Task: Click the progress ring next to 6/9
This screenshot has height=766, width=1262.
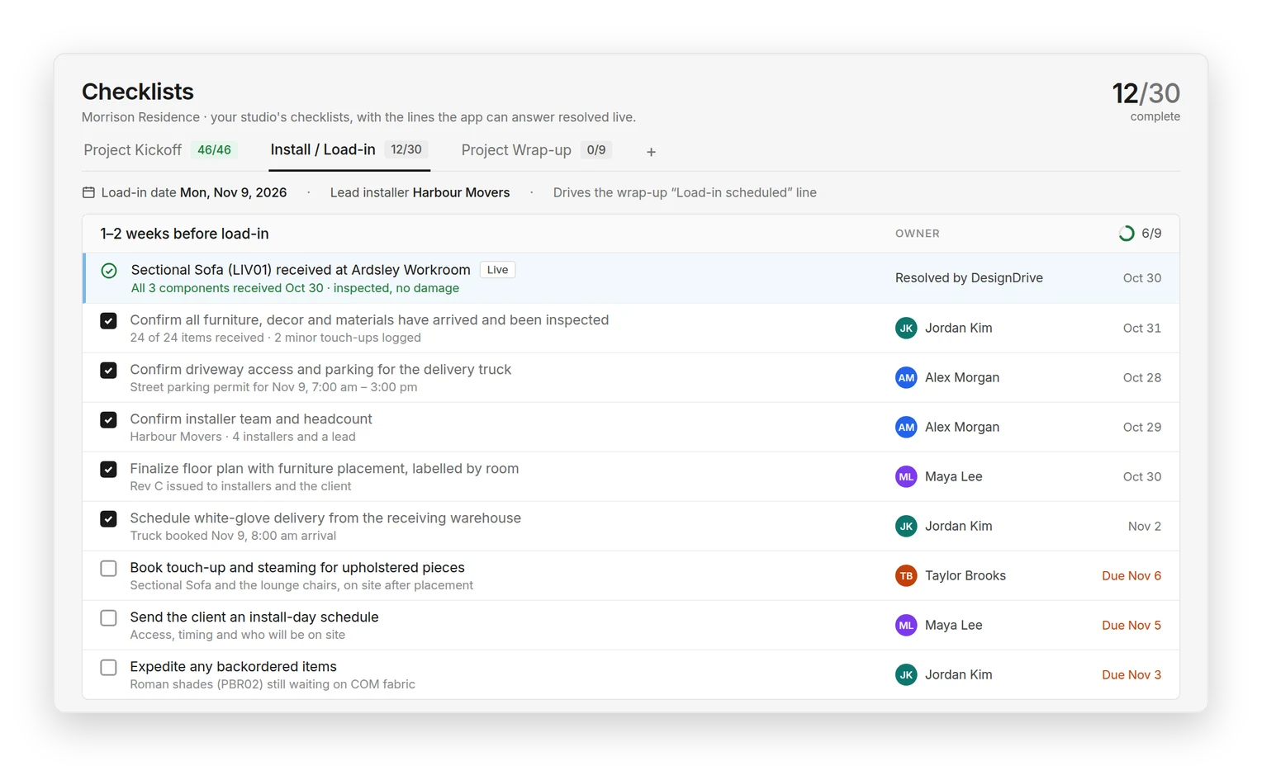Action: (1126, 234)
